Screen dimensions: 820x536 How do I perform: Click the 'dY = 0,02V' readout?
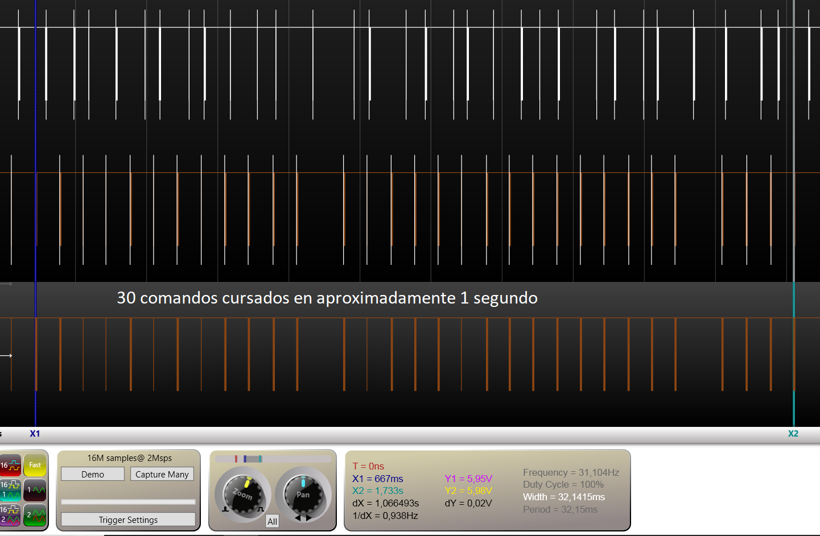(x=468, y=503)
